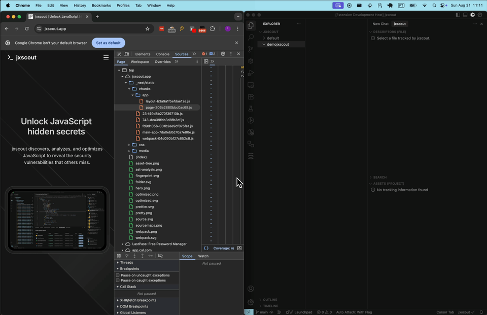
Task: Open the Bookmarks menu in menu bar
Action: 101,5
